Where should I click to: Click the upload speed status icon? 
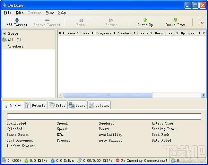(x=53, y=161)
